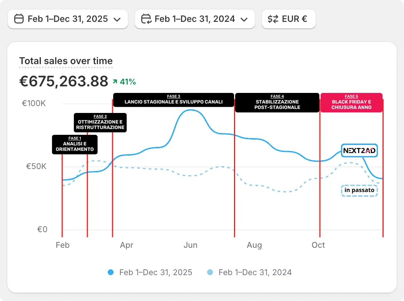This screenshot has width=404, height=301.
Task: Click the 'in passato' series label
Action: pyautogui.click(x=360, y=190)
